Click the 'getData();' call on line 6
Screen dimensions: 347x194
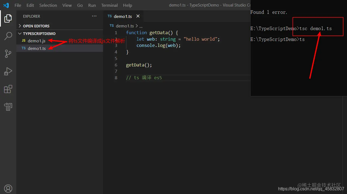(139, 65)
